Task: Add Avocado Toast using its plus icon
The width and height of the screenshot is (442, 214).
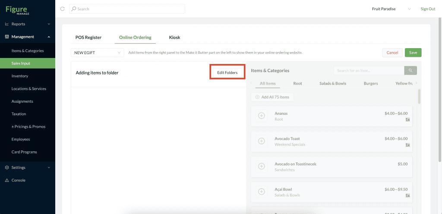Action: click(261, 141)
